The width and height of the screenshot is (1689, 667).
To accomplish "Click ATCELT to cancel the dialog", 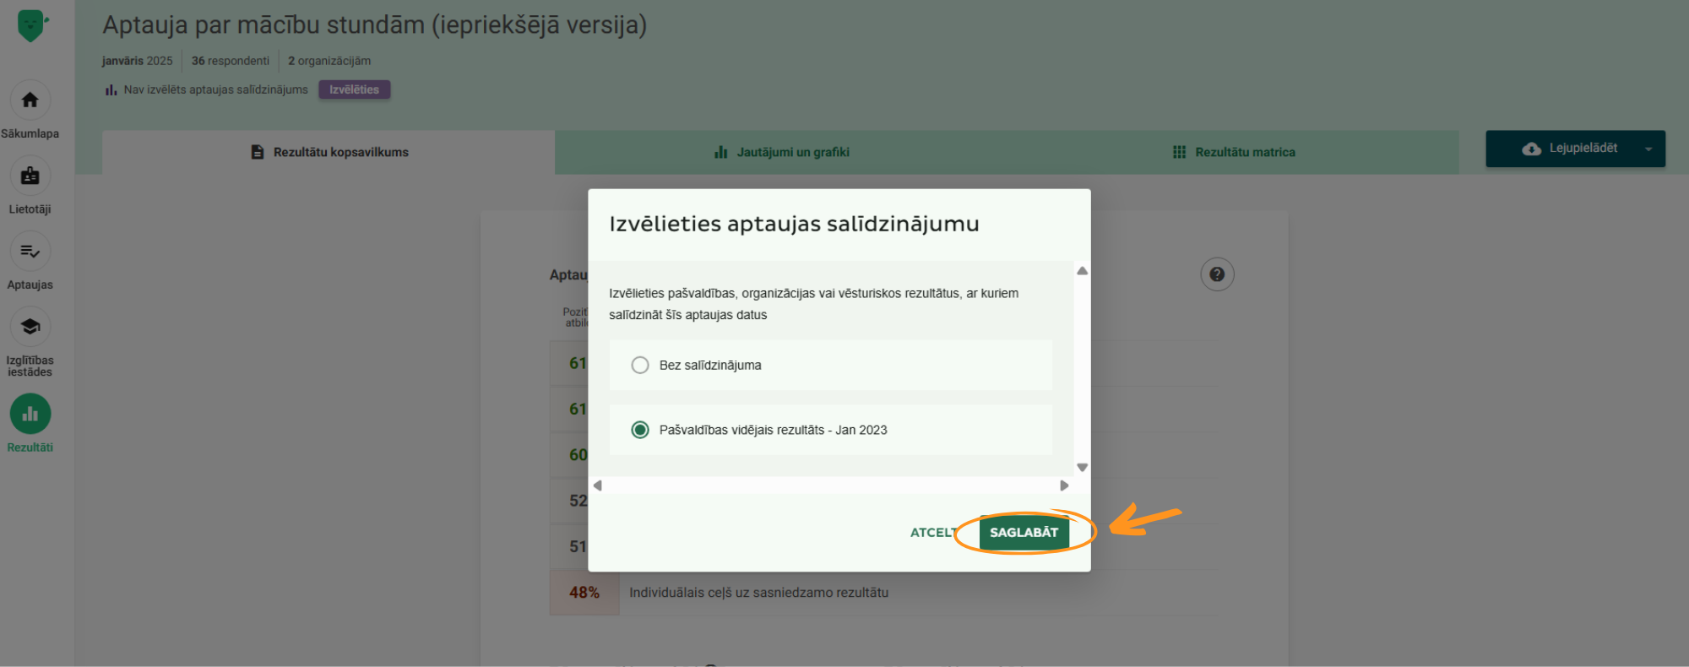I will (932, 533).
